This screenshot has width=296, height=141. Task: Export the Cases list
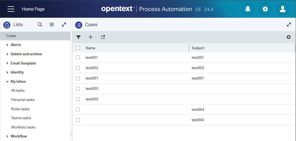pyautogui.click(x=103, y=37)
